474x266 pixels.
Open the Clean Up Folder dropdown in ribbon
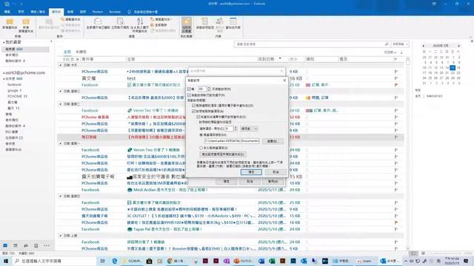(161, 19)
